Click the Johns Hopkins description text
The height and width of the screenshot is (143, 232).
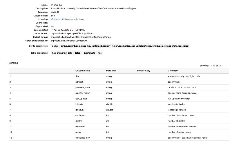click(93, 9)
